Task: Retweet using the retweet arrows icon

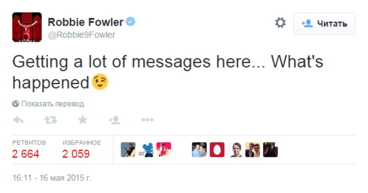Action: tap(51, 120)
